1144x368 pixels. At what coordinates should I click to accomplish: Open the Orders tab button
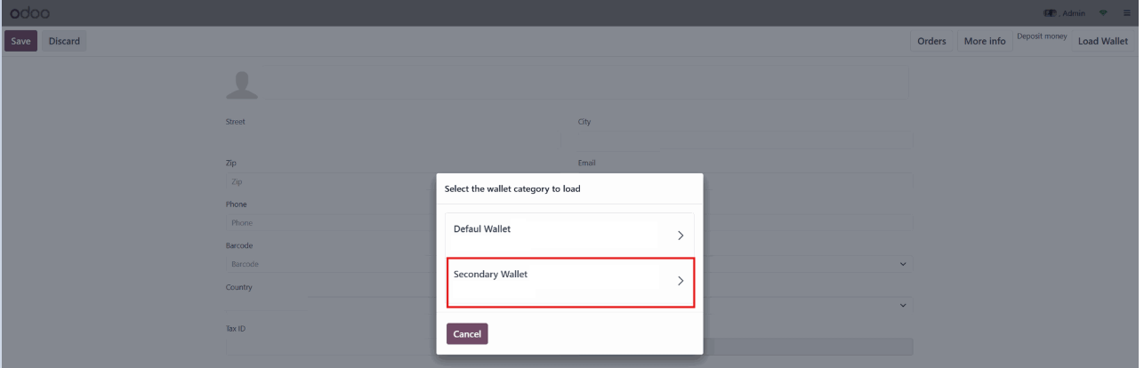(x=931, y=41)
